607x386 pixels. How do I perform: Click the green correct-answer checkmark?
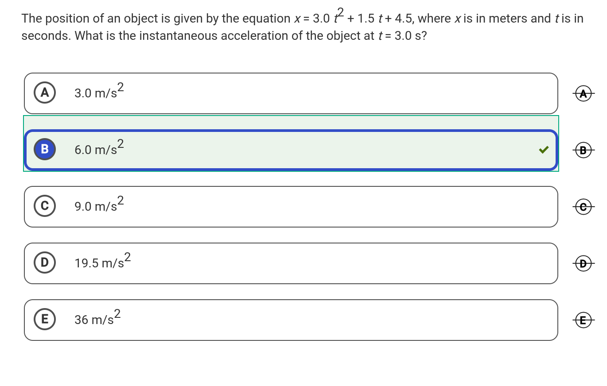[544, 150]
